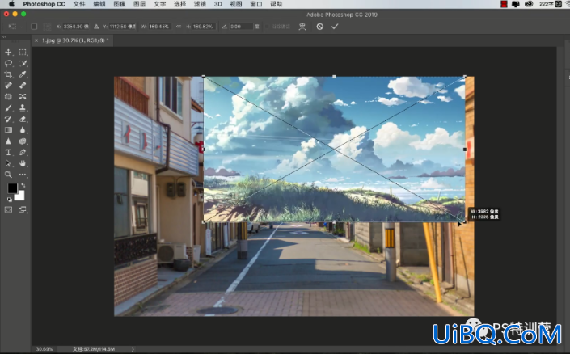Click the right-middle transform handle
This screenshot has width=570, height=354.
click(x=465, y=150)
